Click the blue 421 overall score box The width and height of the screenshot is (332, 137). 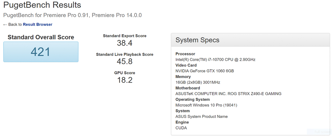(41, 52)
